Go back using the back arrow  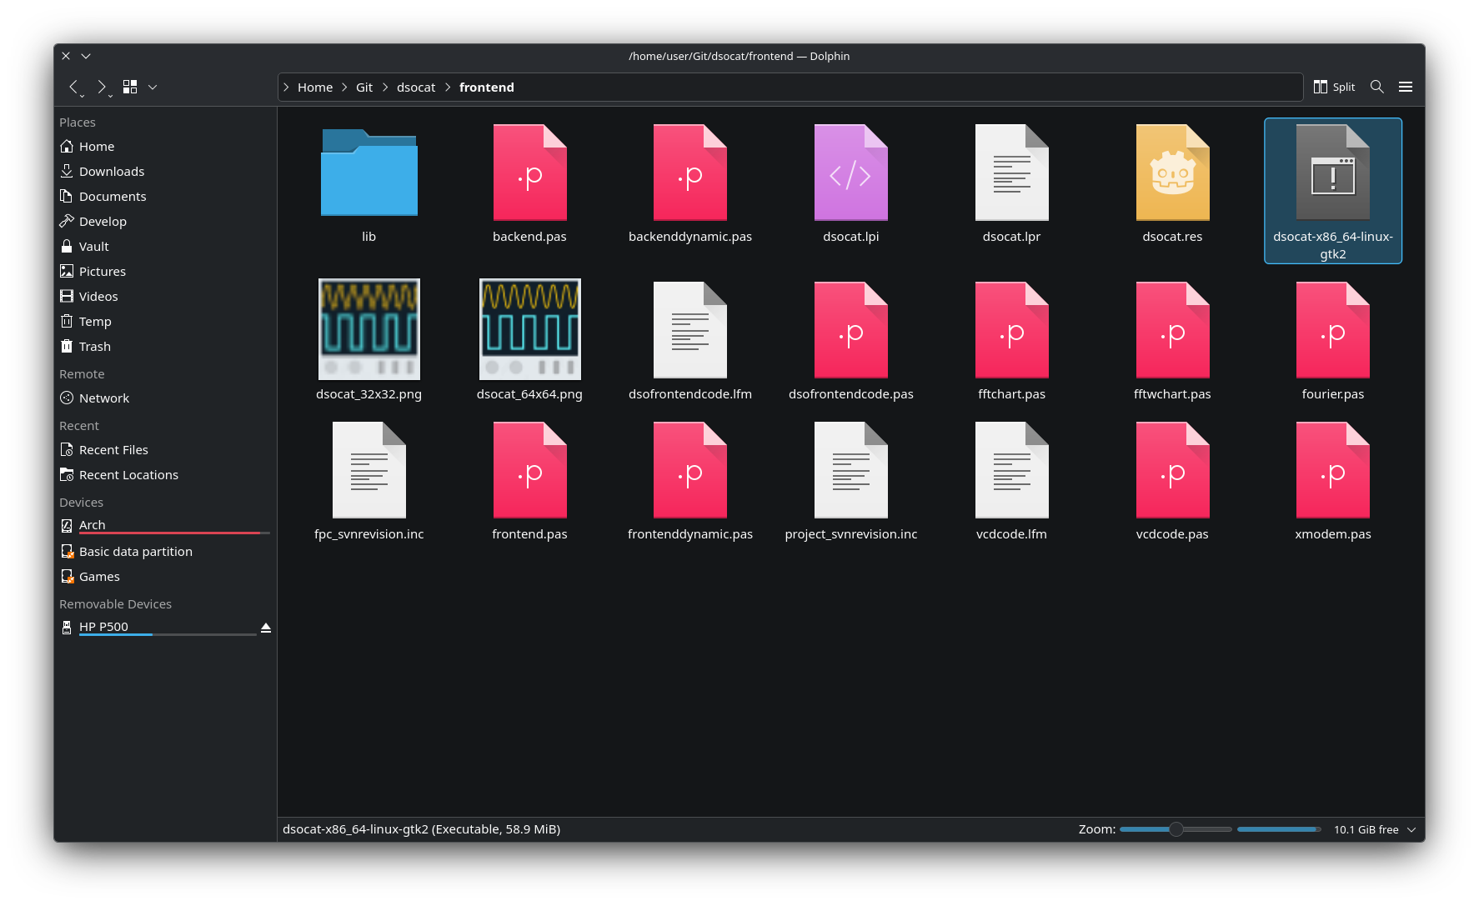[x=75, y=87]
